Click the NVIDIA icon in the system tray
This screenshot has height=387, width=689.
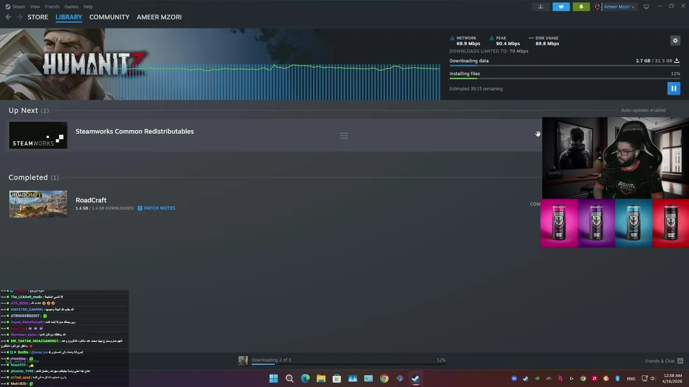coord(537,378)
